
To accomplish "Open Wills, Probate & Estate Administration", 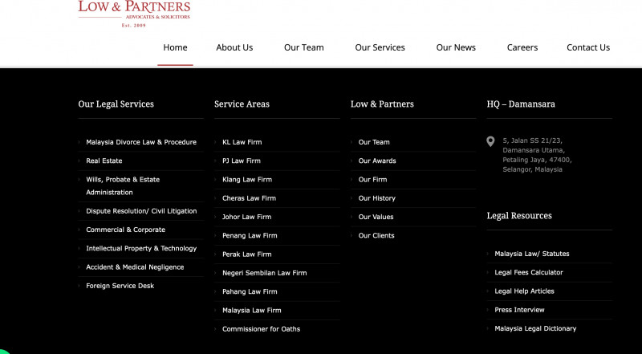I will click(123, 186).
